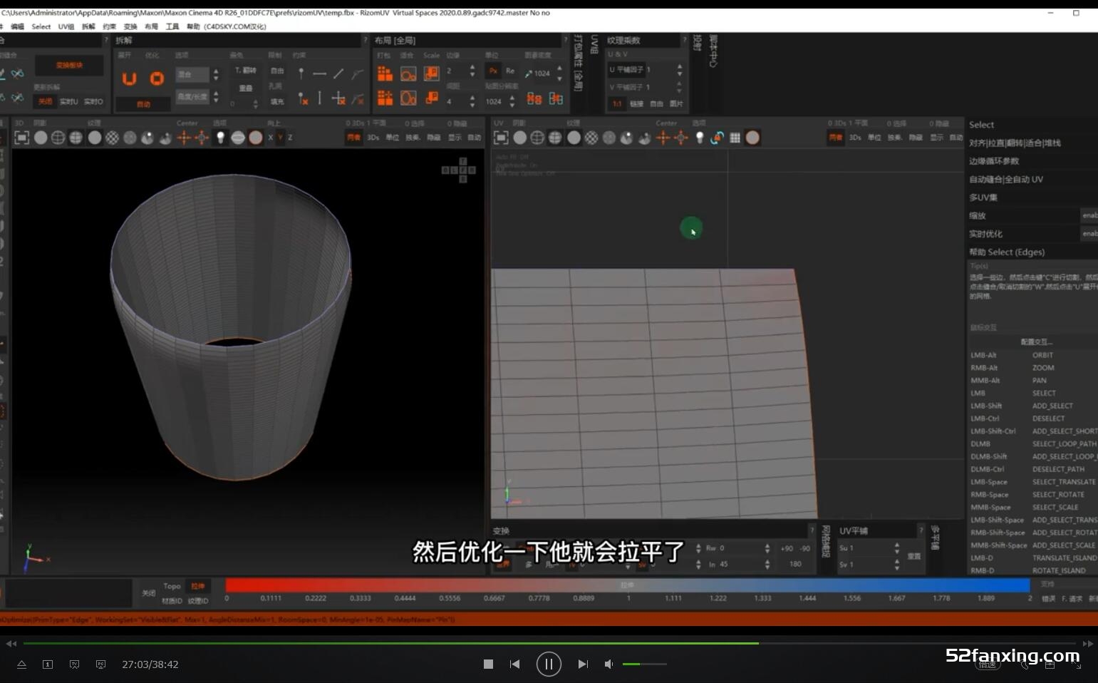Click the 3D view light bulb icon
Image resolution: width=1098 pixels, height=683 pixels.
(220, 138)
